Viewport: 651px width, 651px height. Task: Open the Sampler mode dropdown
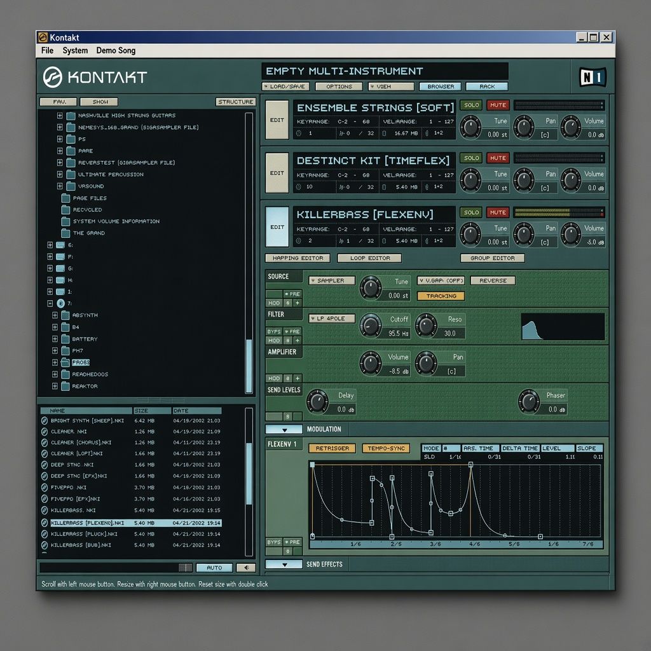tap(332, 280)
